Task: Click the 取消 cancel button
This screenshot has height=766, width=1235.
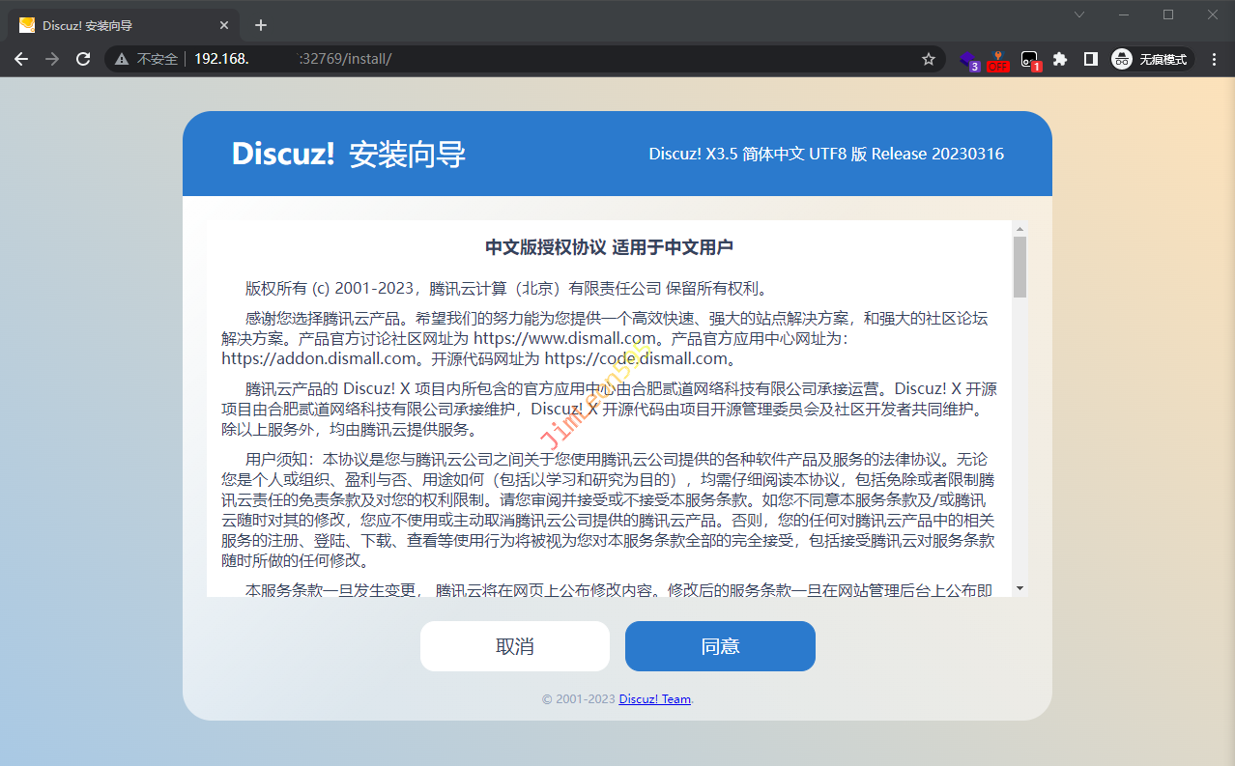Action: tap(514, 646)
